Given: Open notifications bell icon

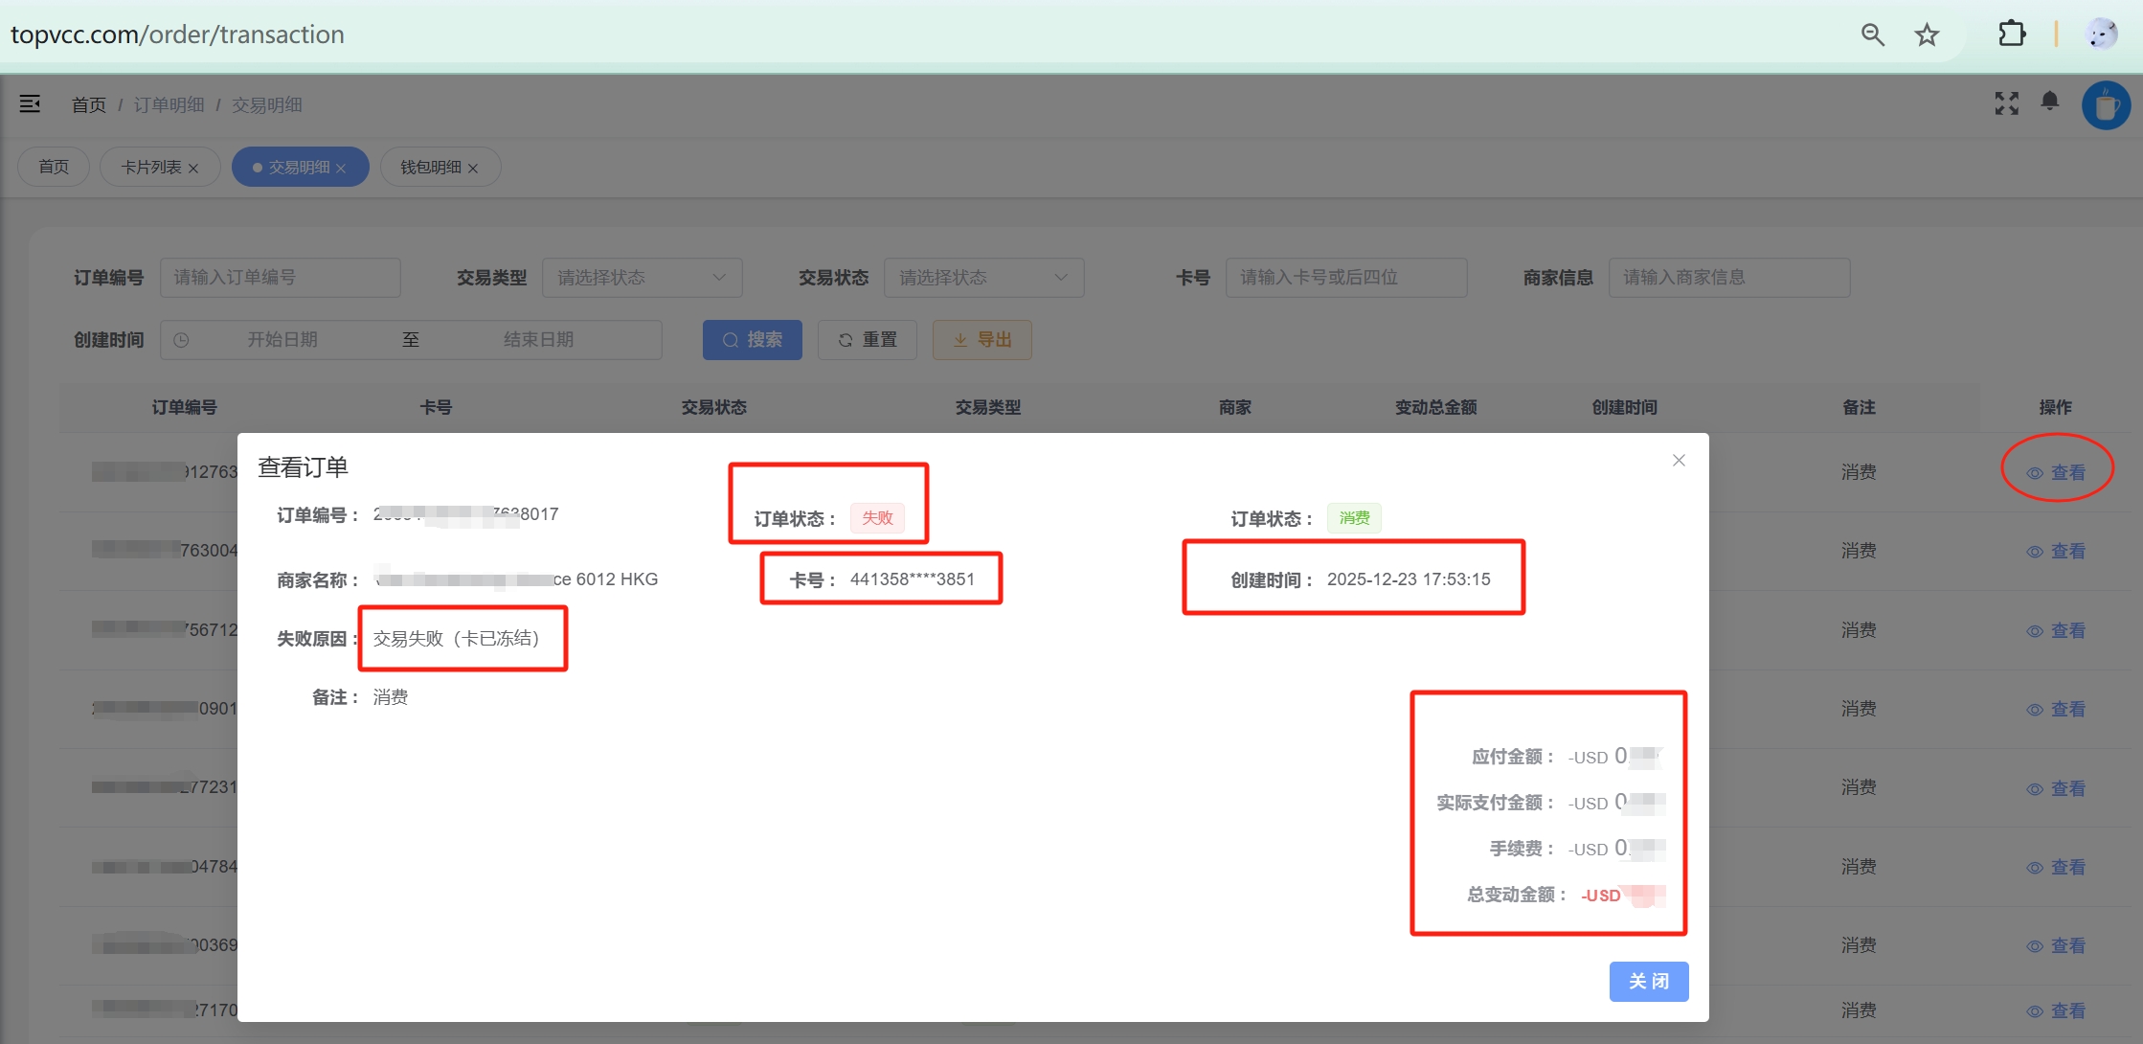Looking at the screenshot, I should point(2050,102).
